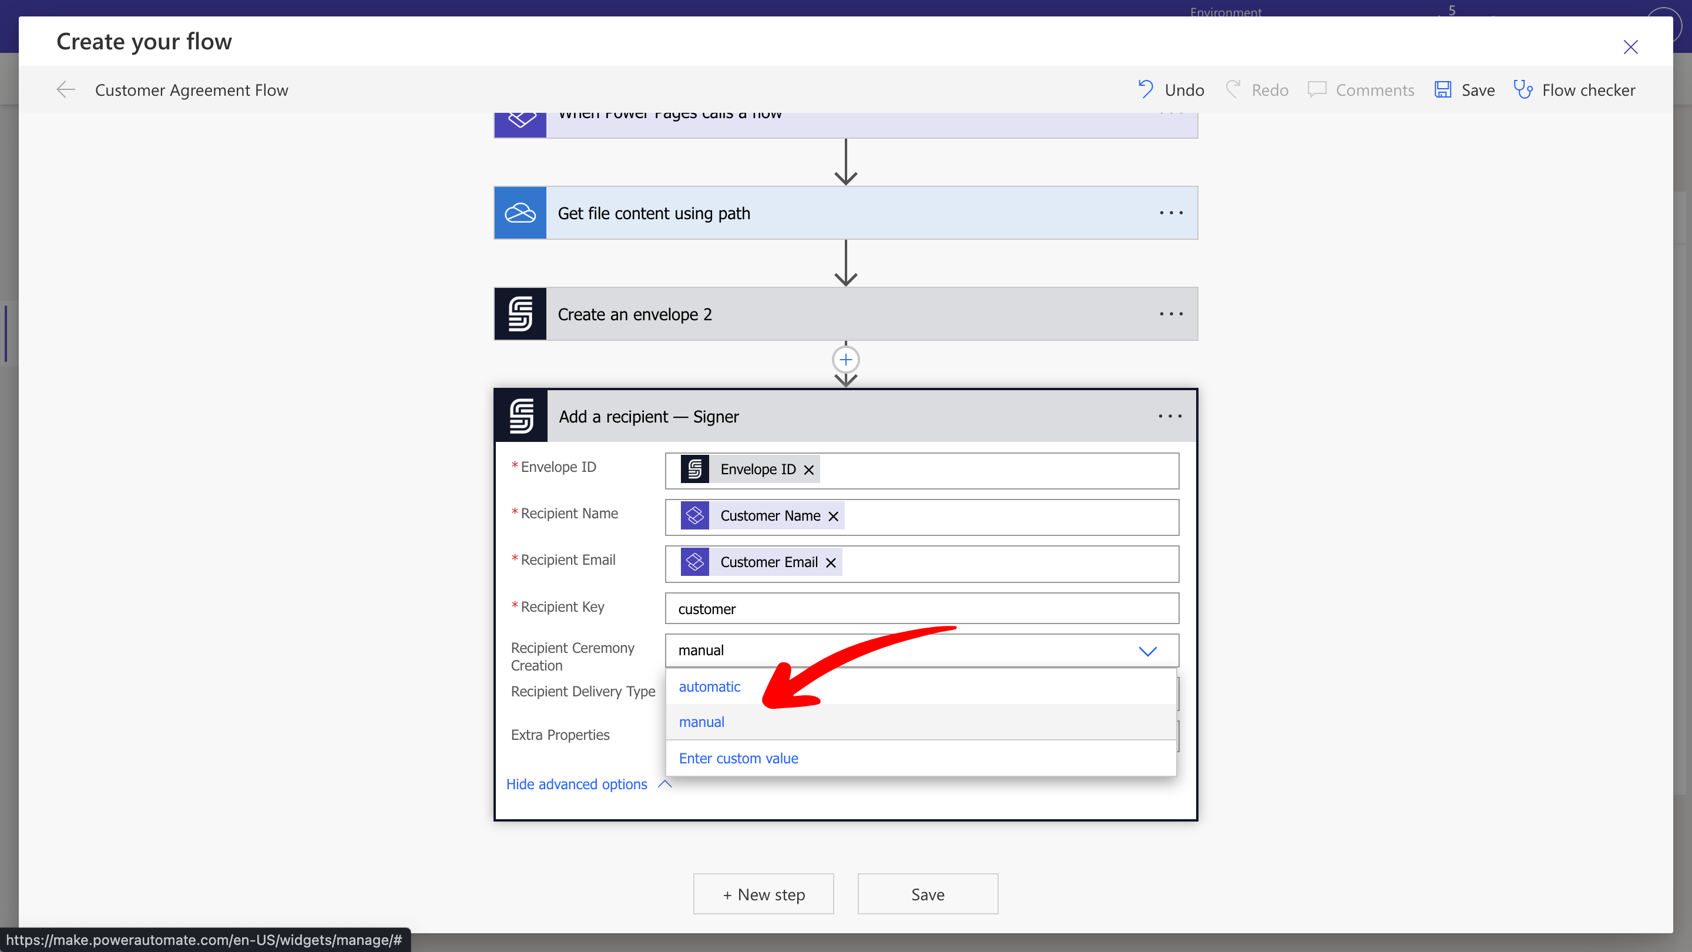Click the Flow checker icon
The height and width of the screenshot is (952, 1692).
click(x=1523, y=89)
